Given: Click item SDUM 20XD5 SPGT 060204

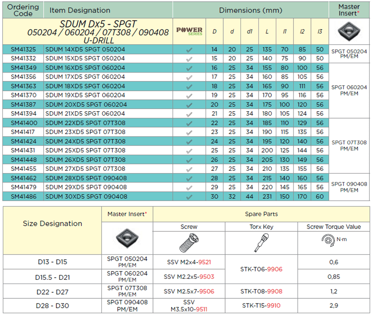Looking at the screenshot, I should (x=86, y=104).
